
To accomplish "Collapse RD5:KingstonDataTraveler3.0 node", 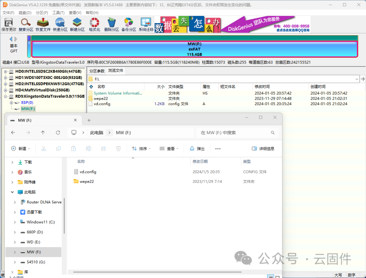I will point(5,96).
